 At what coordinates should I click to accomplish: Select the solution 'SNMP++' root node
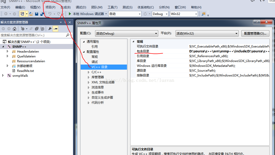click(x=29, y=42)
